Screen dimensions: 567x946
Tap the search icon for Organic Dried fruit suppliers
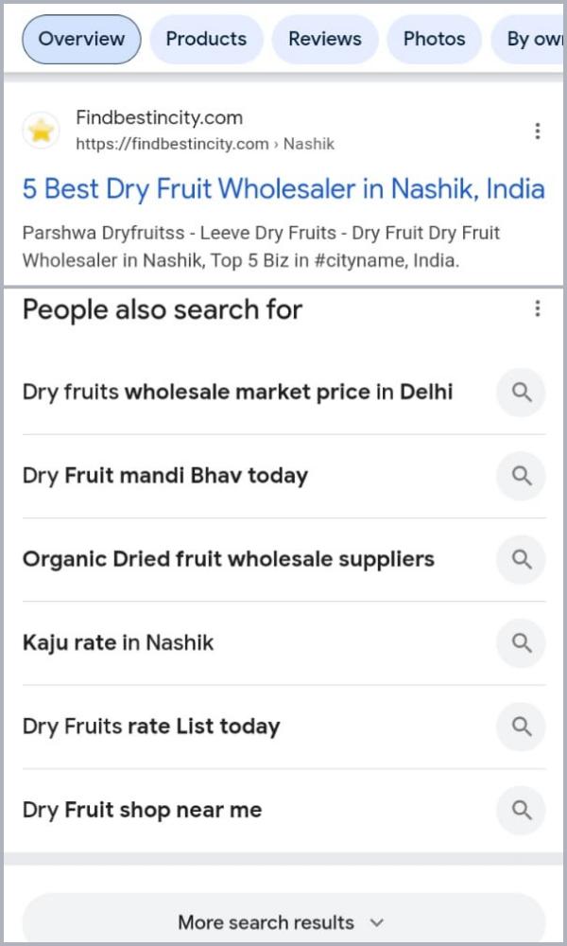521,559
